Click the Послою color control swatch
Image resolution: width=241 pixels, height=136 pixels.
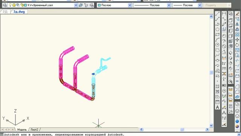pos(99,5)
